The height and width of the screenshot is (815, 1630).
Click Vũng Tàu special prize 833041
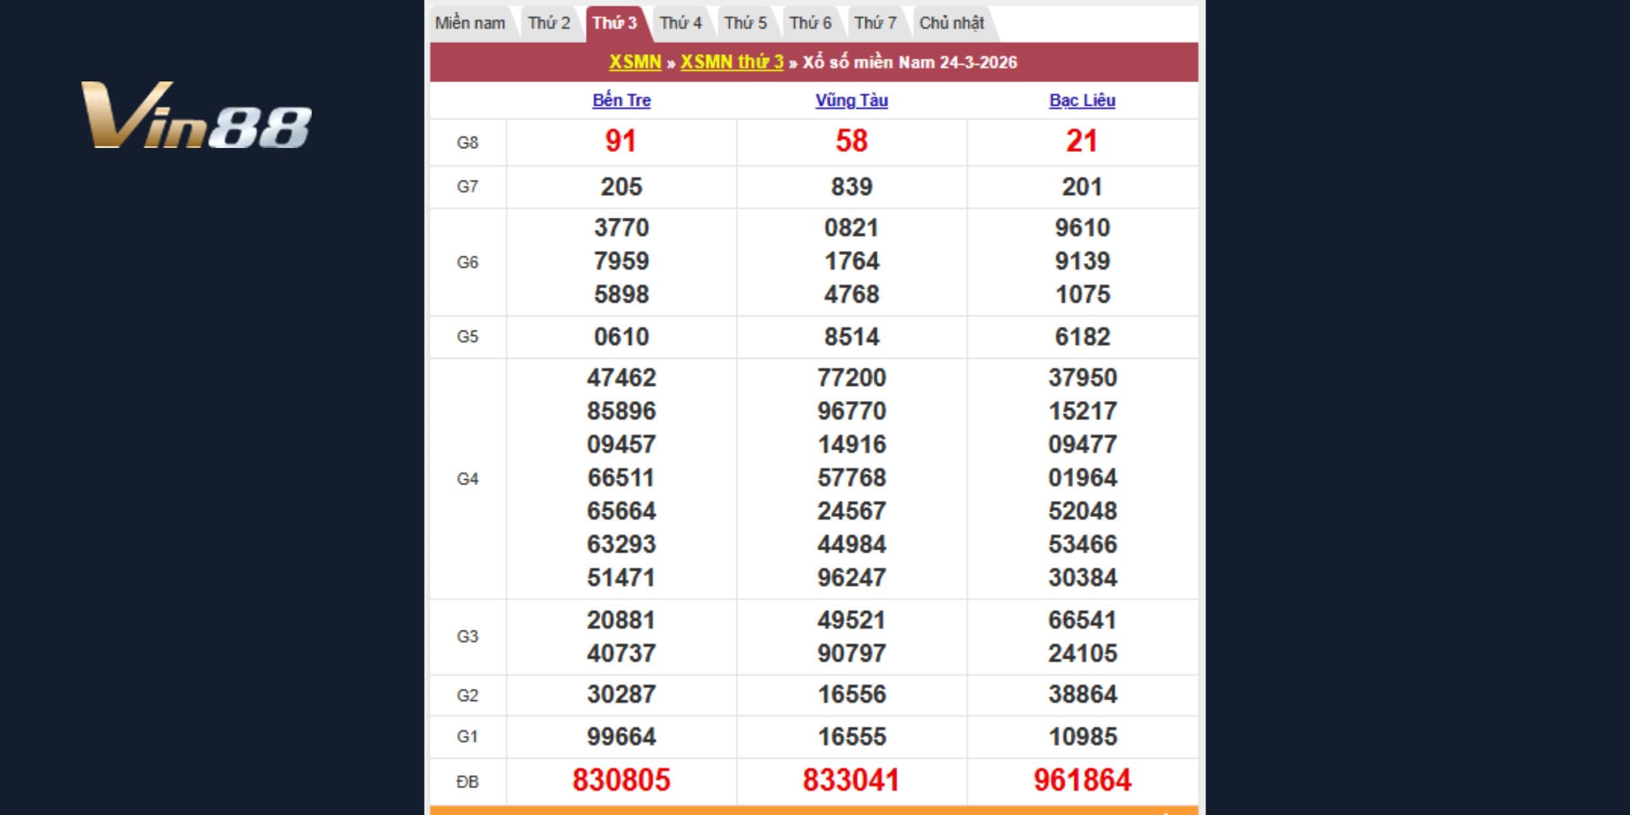pyautogui.click(x=852, y=780)
